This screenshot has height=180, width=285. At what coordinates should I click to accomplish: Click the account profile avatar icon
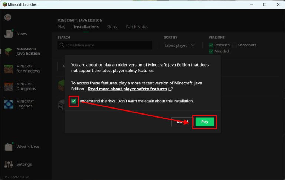pyautogui.click(x=8, y=17)
